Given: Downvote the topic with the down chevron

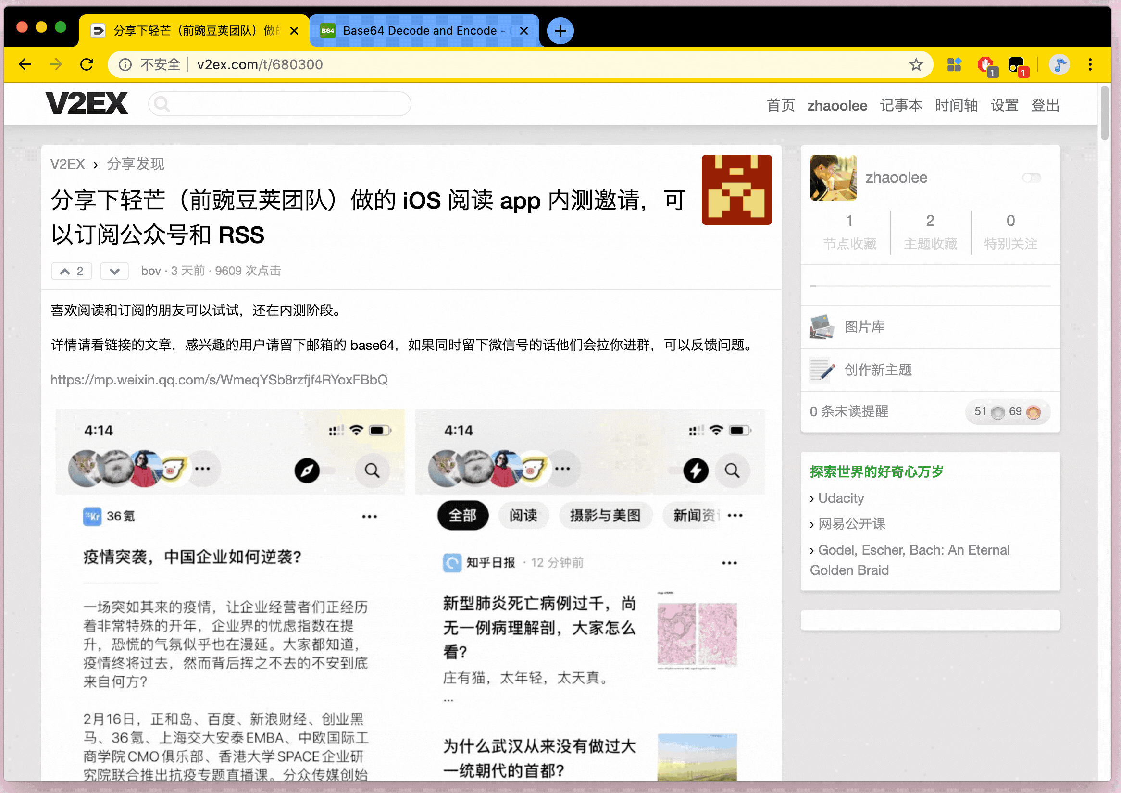Looking at the screenshot, I should pyautogui.click(x=114, y=271).
